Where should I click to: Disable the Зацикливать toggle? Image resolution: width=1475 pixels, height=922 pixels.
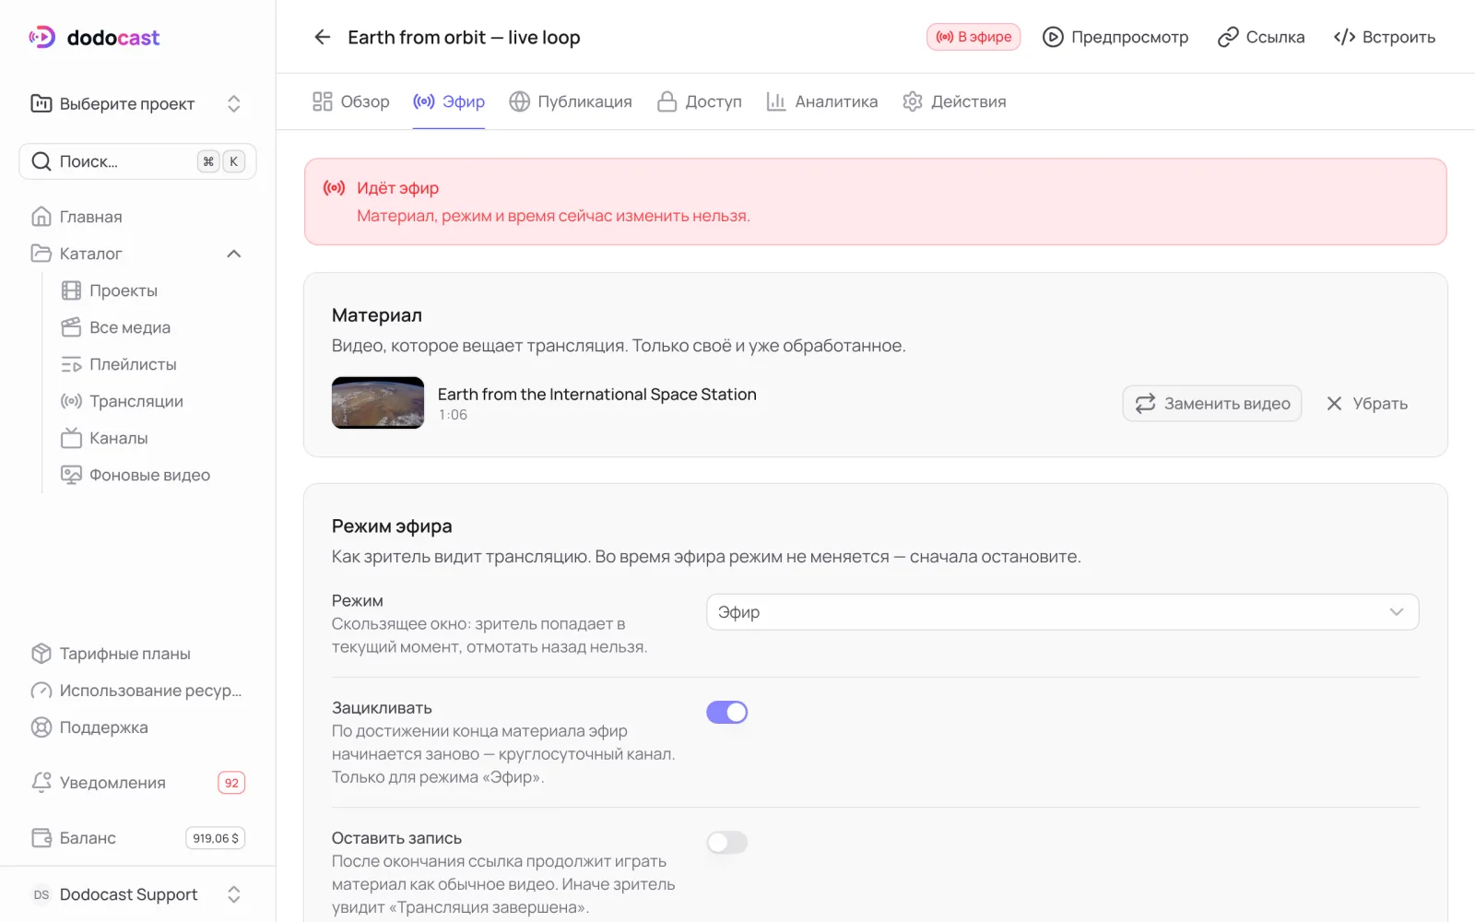pyautogui.click(x=726, y=712)
